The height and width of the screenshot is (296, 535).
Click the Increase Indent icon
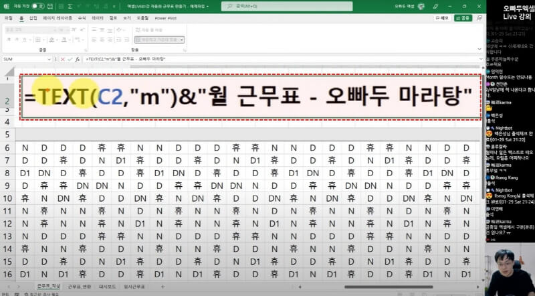pyautogui.click(x=127, y=40)
